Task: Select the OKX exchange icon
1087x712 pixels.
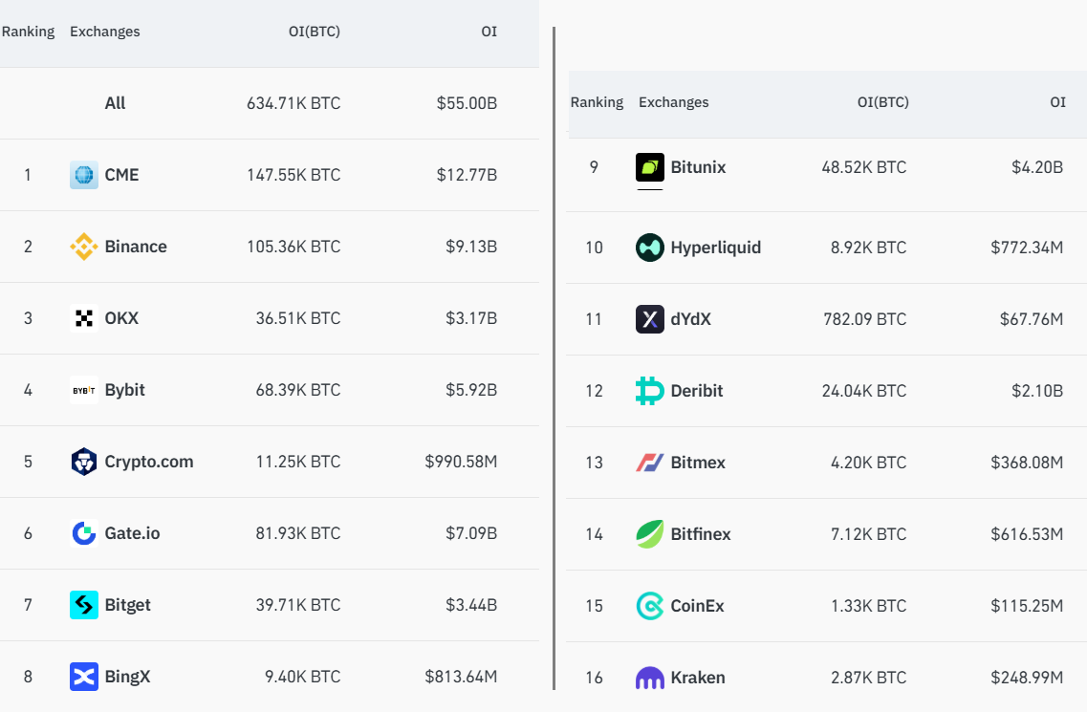Action: pos(84,318)
